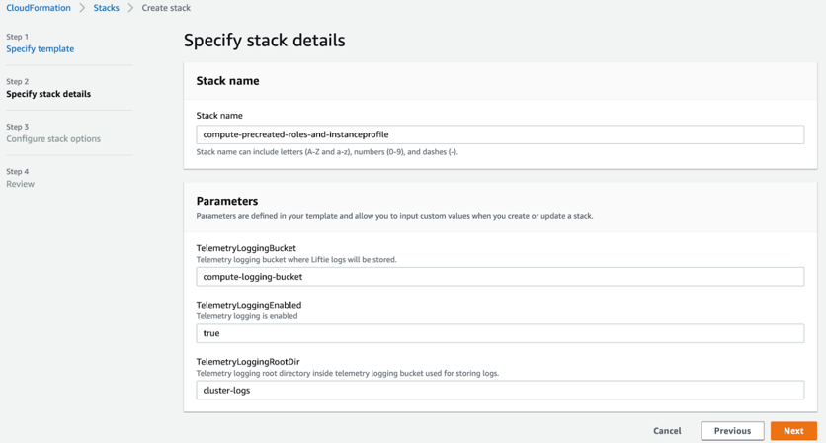
Task: Edit the TelemetryLoggingRootDir input field
Action: [499, 390]
